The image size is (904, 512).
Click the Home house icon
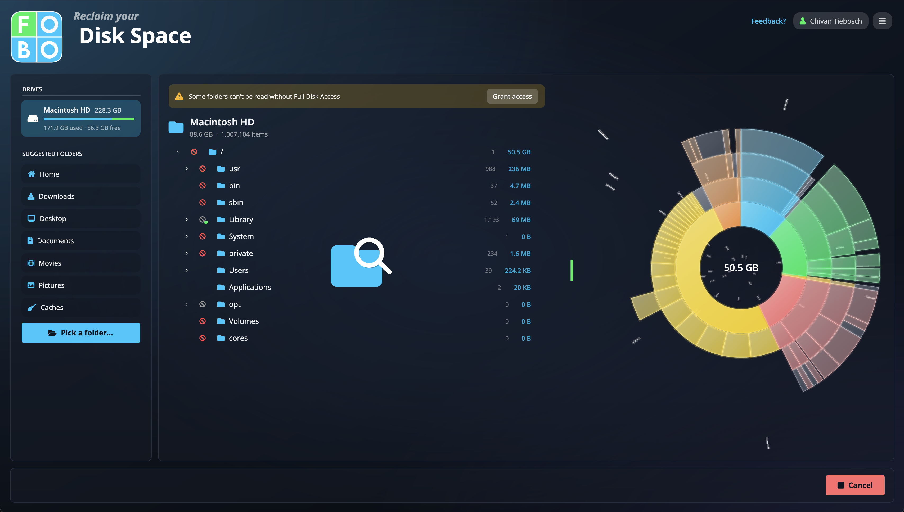[31, 174]
